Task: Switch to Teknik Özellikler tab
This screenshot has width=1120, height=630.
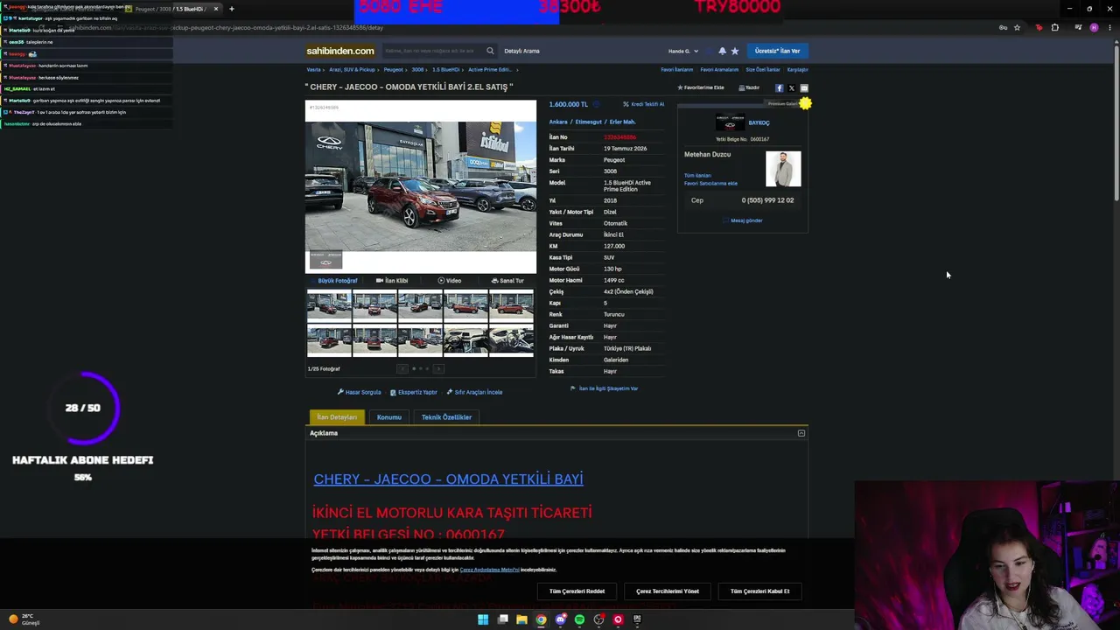Action: click(x=446, y=417)
